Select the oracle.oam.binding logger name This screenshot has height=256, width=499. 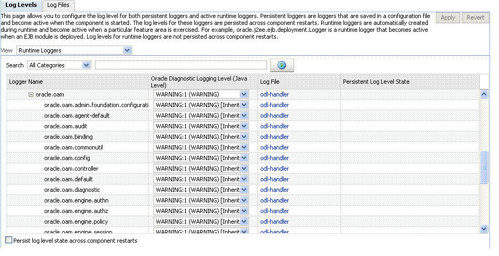(x=68, y=137)
